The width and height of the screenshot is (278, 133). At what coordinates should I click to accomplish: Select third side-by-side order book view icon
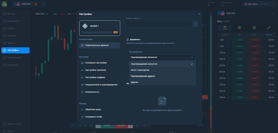pos(254,28)
